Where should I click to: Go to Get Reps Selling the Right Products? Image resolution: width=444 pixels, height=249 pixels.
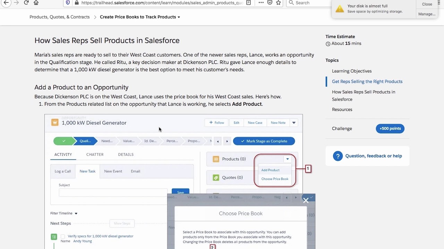(367, 81)
